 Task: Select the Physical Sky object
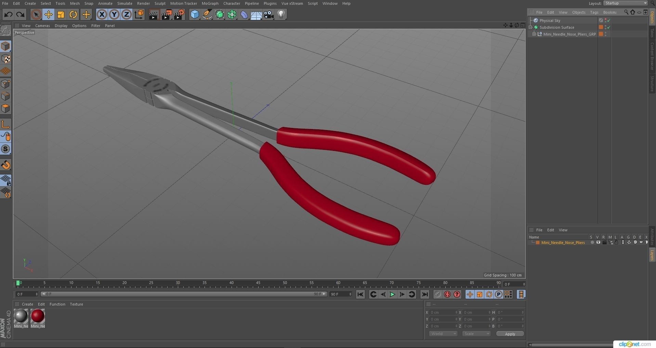[550, 21]
